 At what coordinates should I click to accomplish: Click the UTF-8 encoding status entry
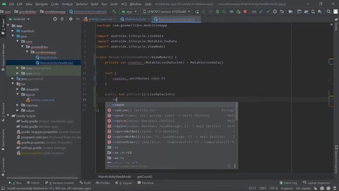pyautogui.click(x=273, y=188)
